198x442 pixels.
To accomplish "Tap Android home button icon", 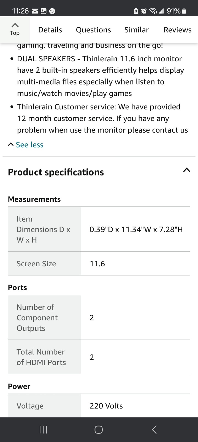I will click(x=99, y=430).
